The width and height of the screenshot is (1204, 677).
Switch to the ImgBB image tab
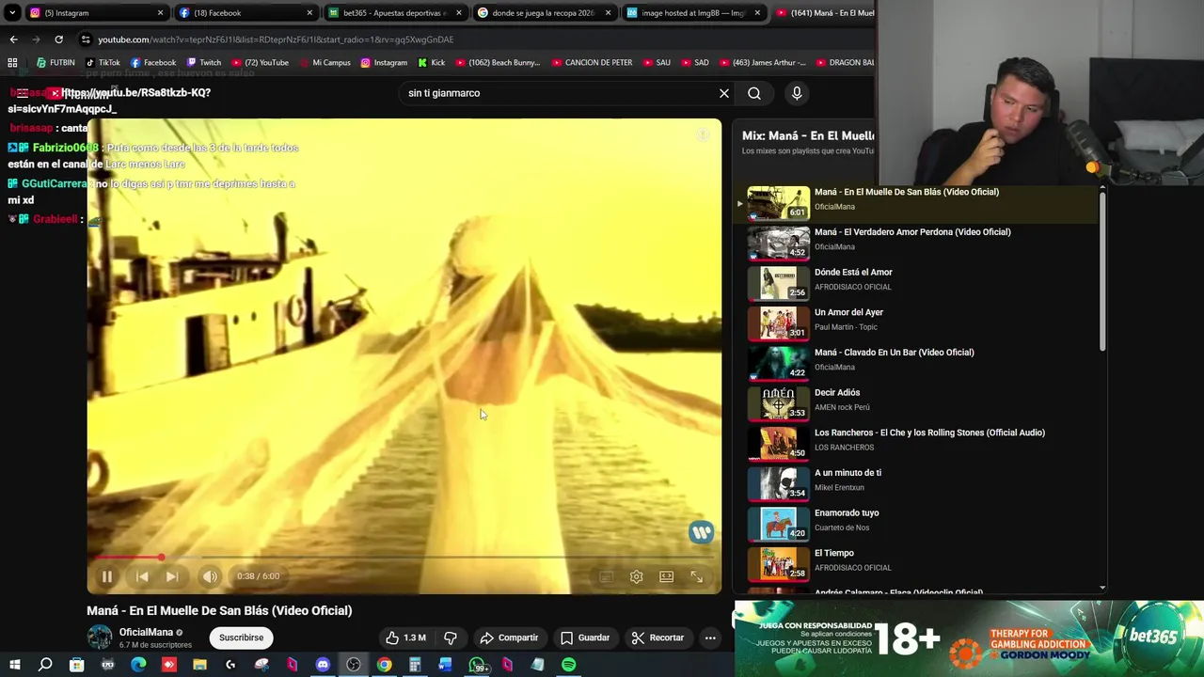[694, 13]
